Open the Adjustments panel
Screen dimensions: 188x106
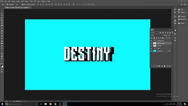tap(182, 19)
